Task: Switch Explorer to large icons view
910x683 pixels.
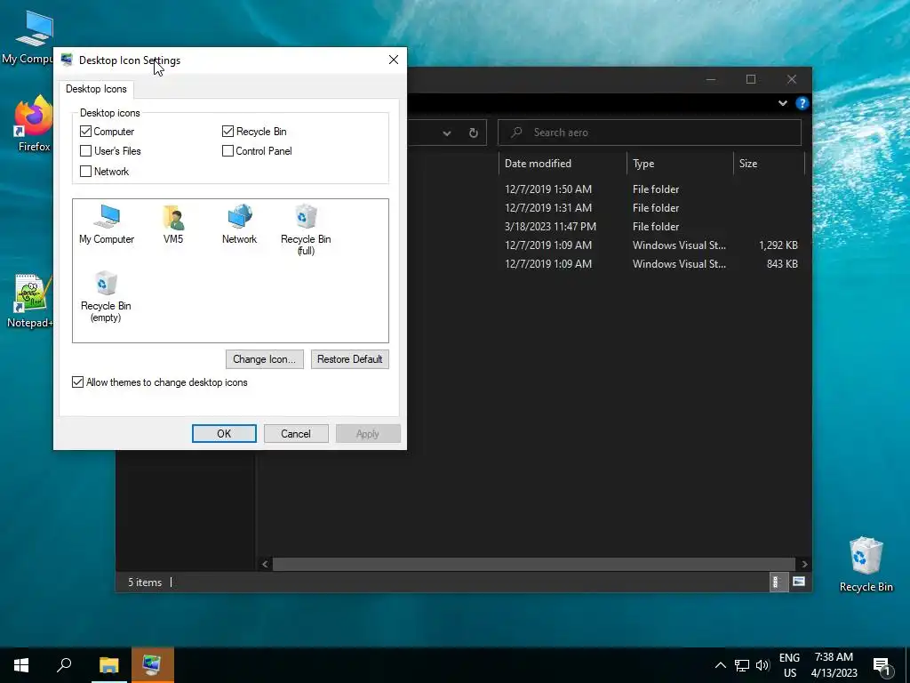Action: (x=799, y=582)
